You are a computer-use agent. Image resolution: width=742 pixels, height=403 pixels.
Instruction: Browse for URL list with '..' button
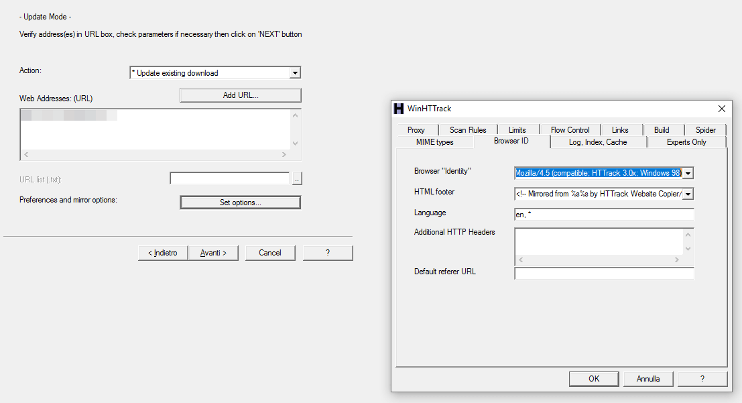297,178
